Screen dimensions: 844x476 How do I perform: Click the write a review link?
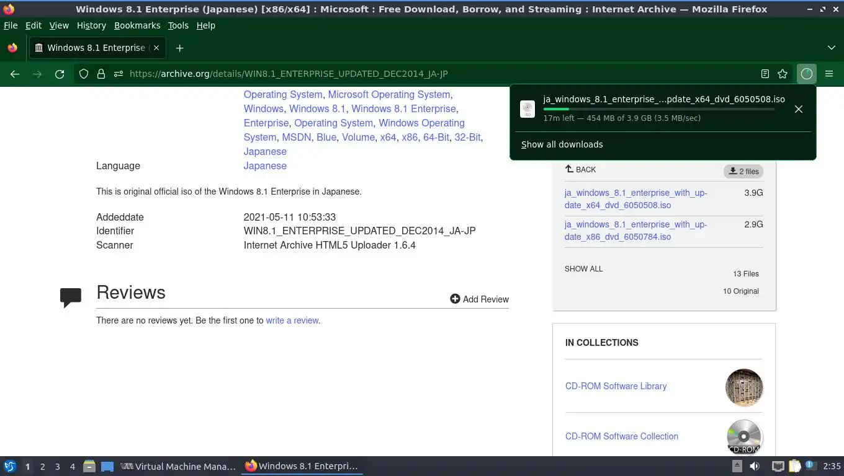click(292, 320)
